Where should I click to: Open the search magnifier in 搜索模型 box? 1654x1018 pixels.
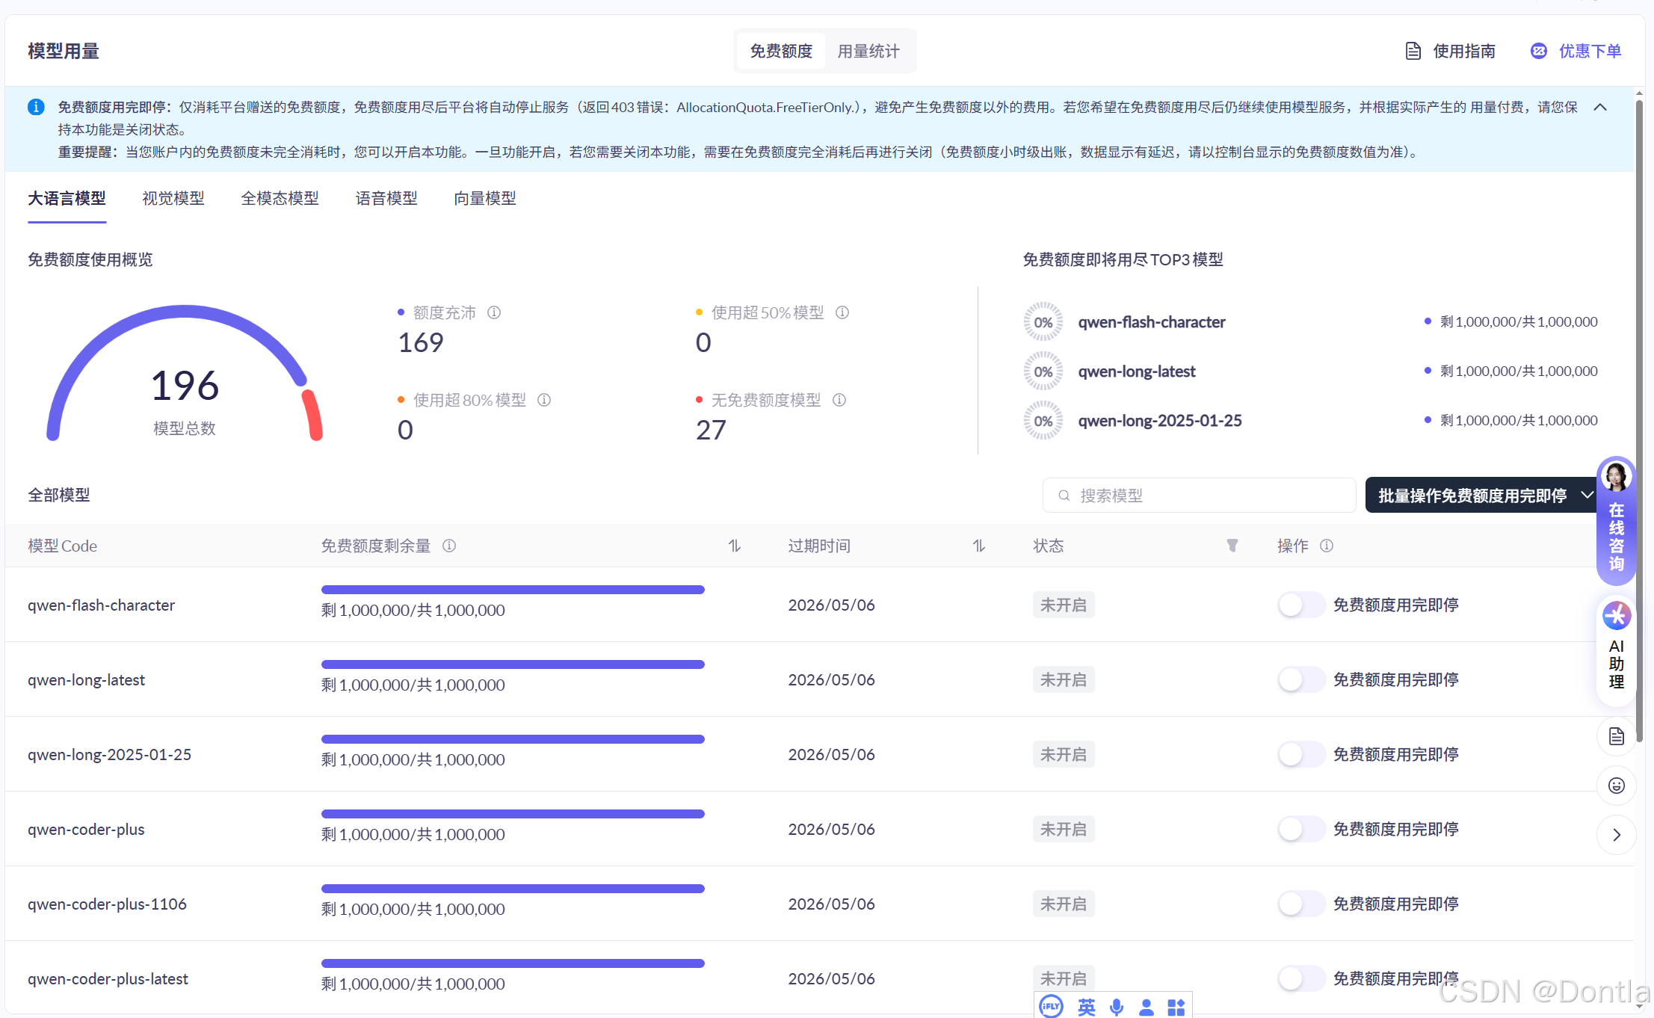pos(1064,495)
